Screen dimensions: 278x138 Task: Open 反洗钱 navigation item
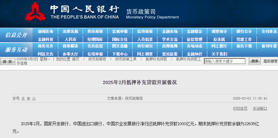219,39
